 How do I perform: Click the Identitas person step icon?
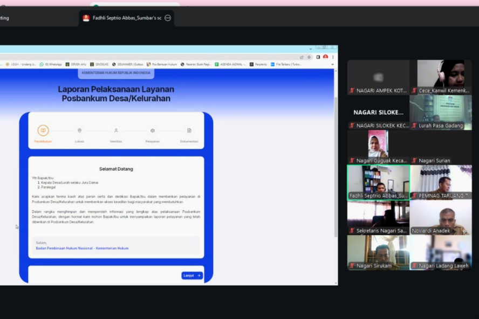(116, 130)
